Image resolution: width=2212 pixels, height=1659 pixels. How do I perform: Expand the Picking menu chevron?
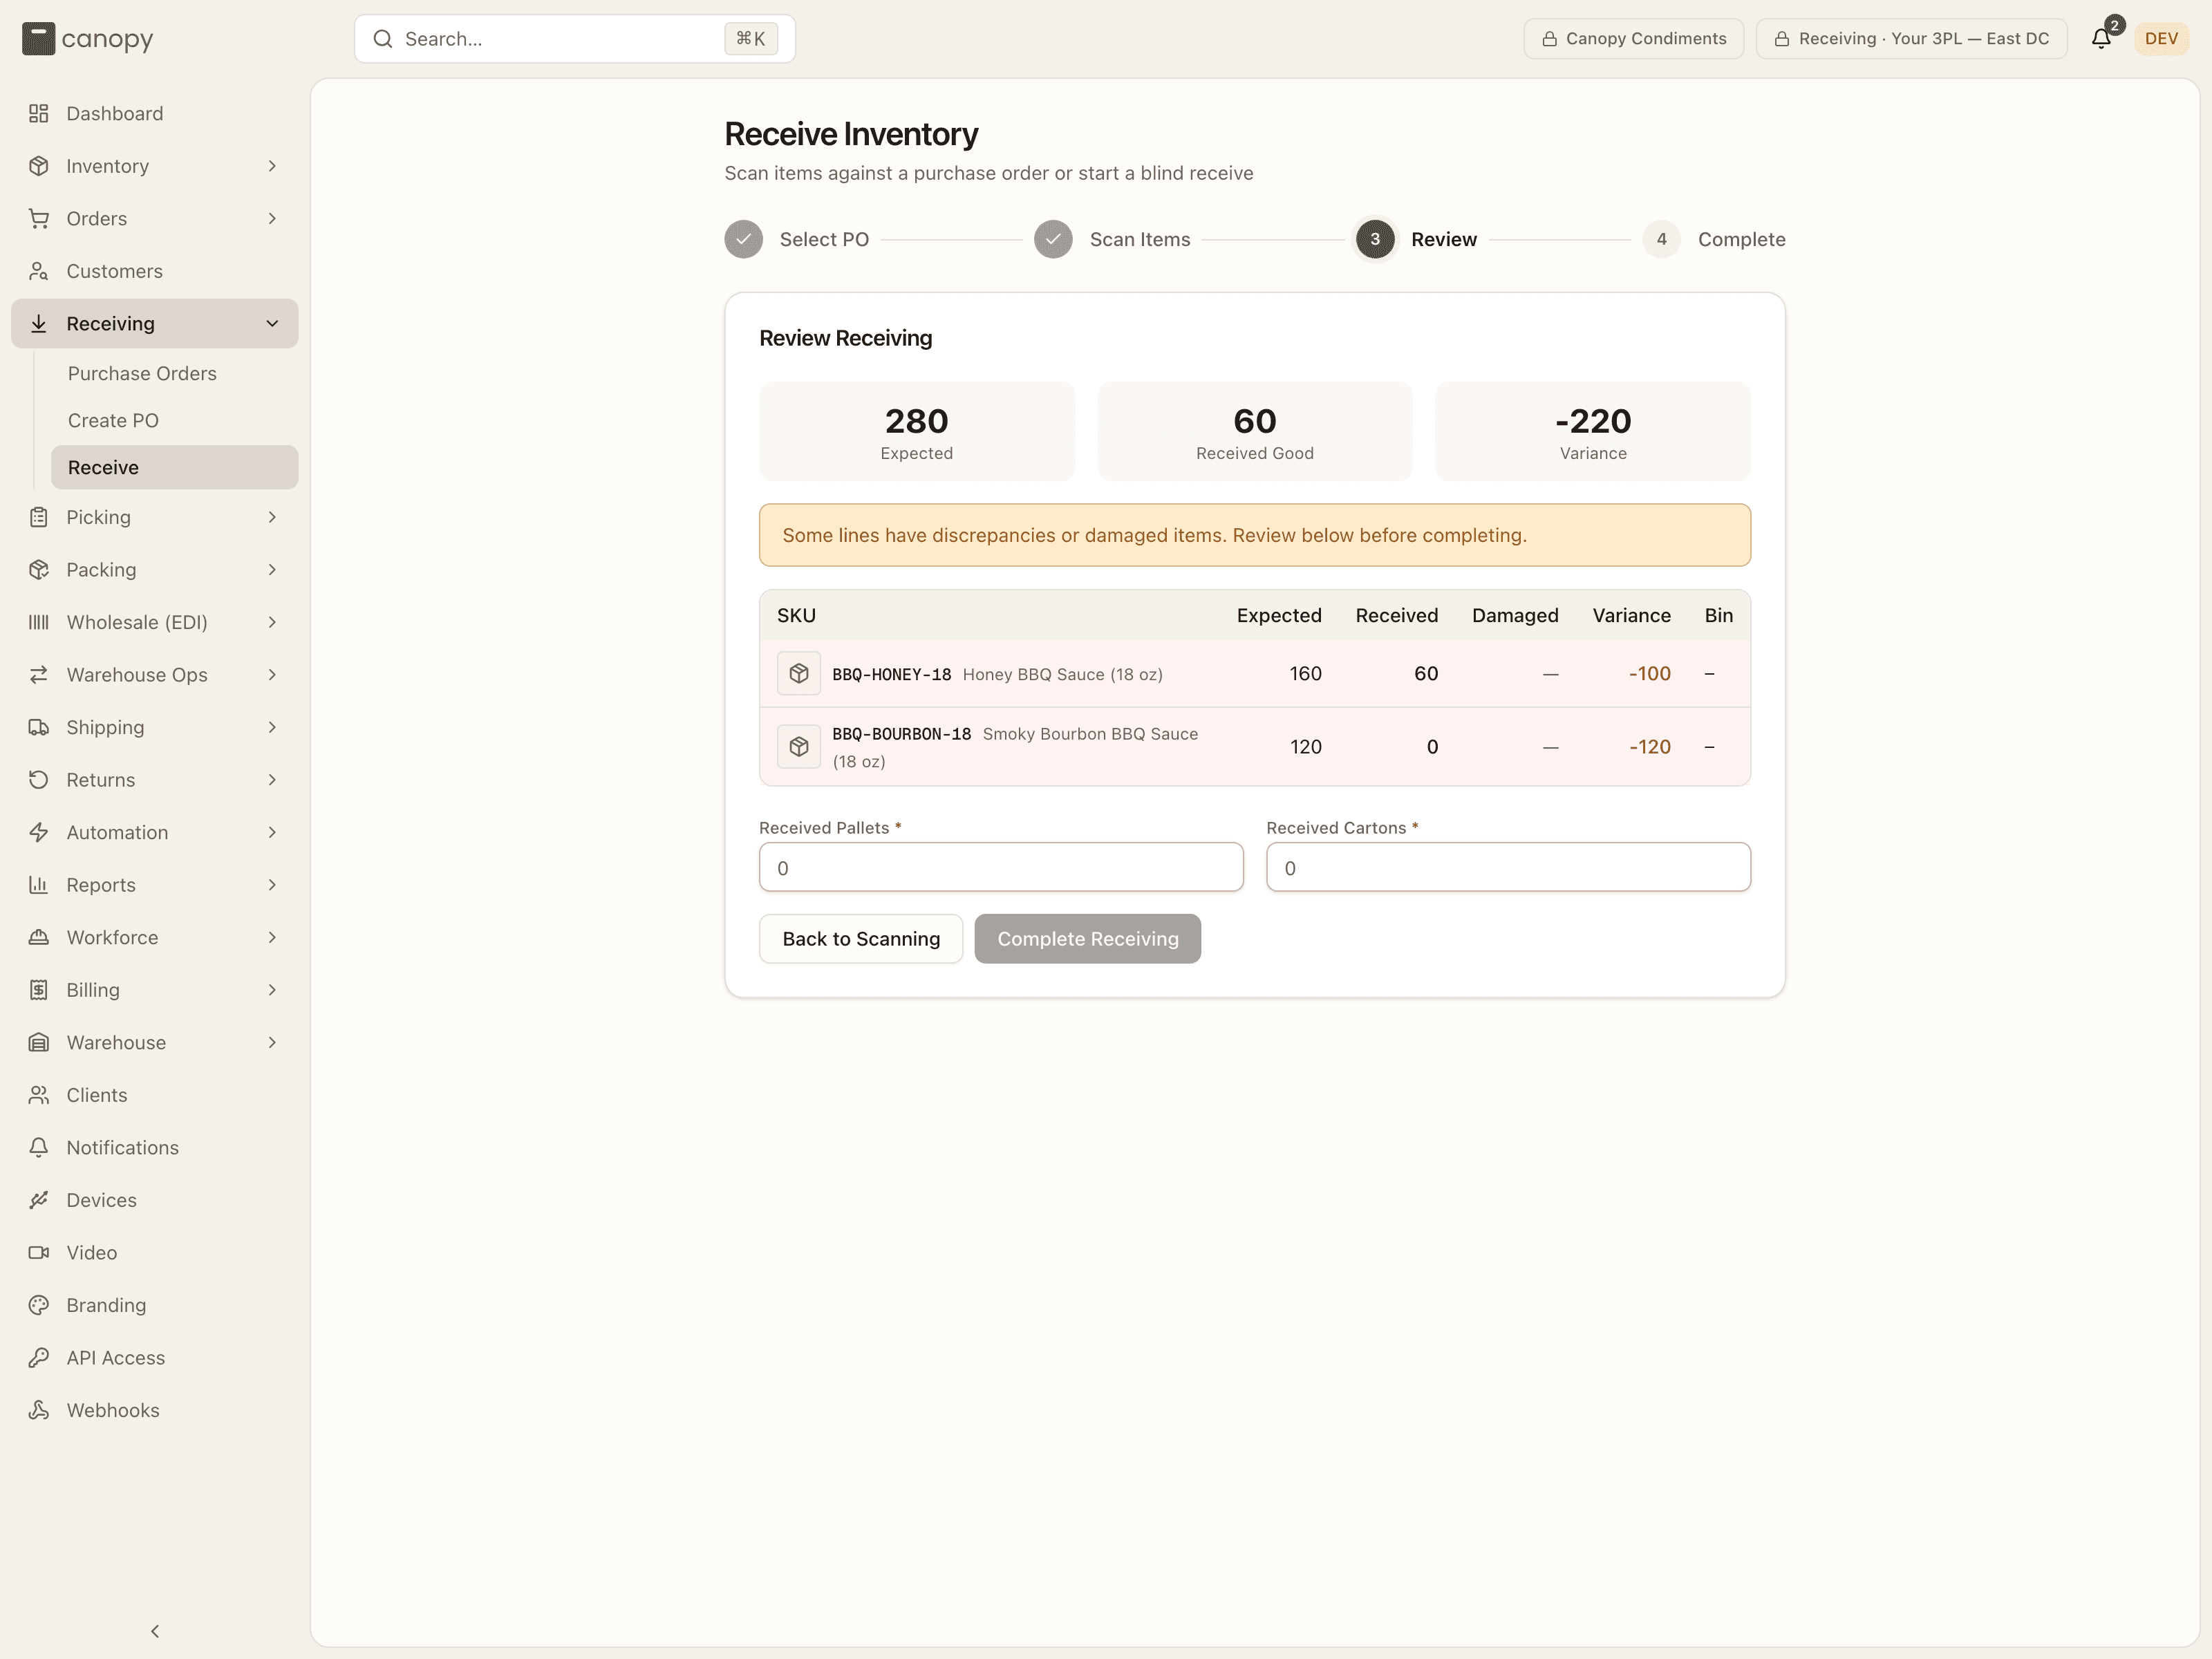point(272,517)
